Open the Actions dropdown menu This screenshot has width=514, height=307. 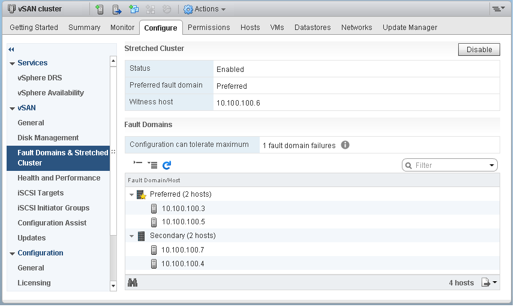click(205, 9)
